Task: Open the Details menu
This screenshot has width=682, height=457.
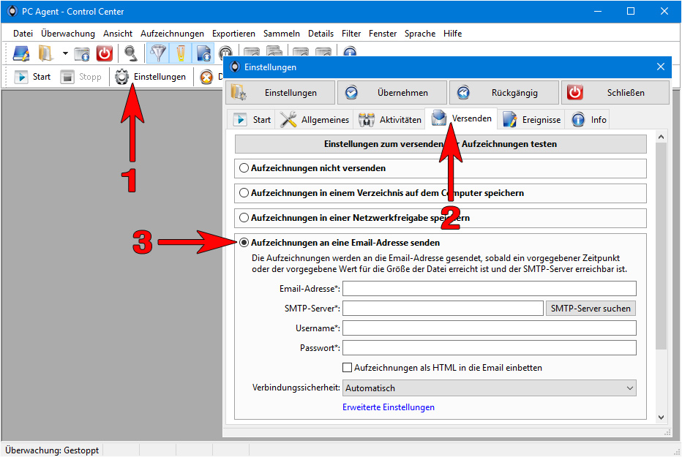Action: (321, 34)
